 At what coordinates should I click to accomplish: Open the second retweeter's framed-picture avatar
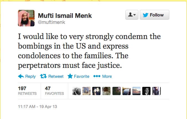pyautogui.click(x=86, y=91)
